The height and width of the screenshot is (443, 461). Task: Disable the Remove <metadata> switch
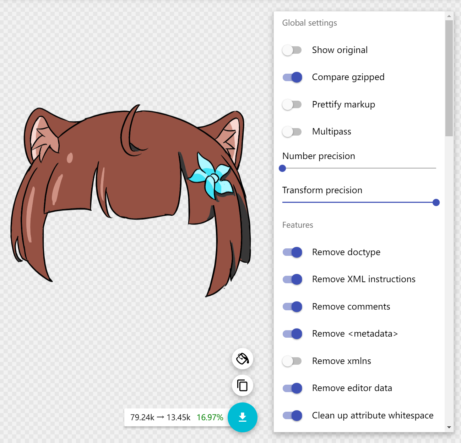(292, 334)
